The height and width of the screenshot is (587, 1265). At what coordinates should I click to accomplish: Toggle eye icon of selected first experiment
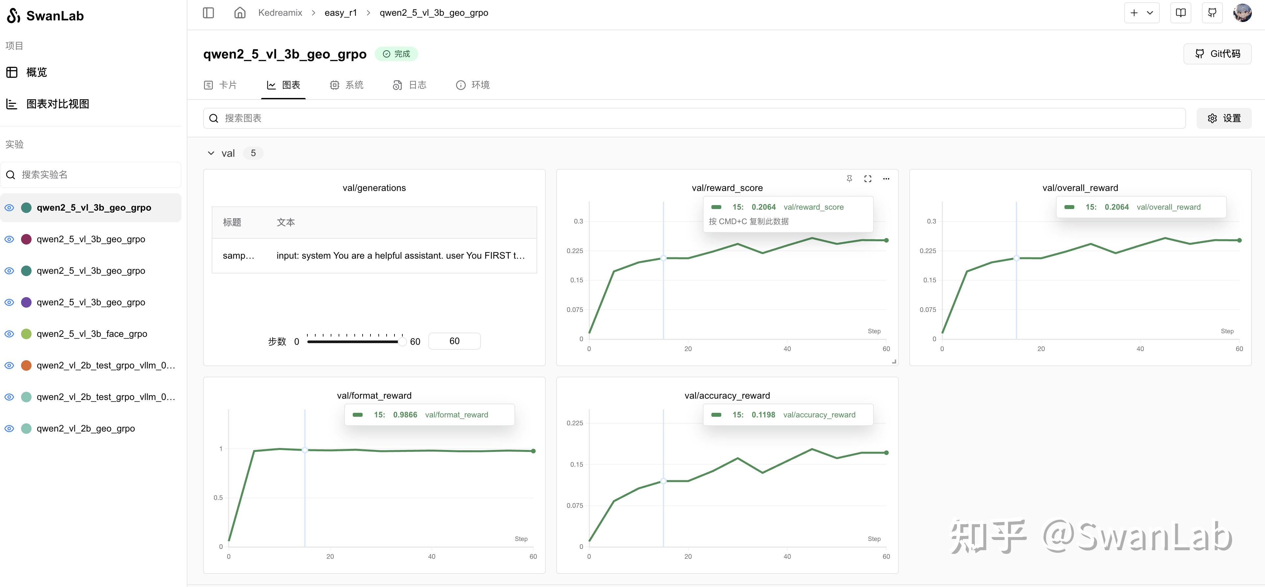9,208
